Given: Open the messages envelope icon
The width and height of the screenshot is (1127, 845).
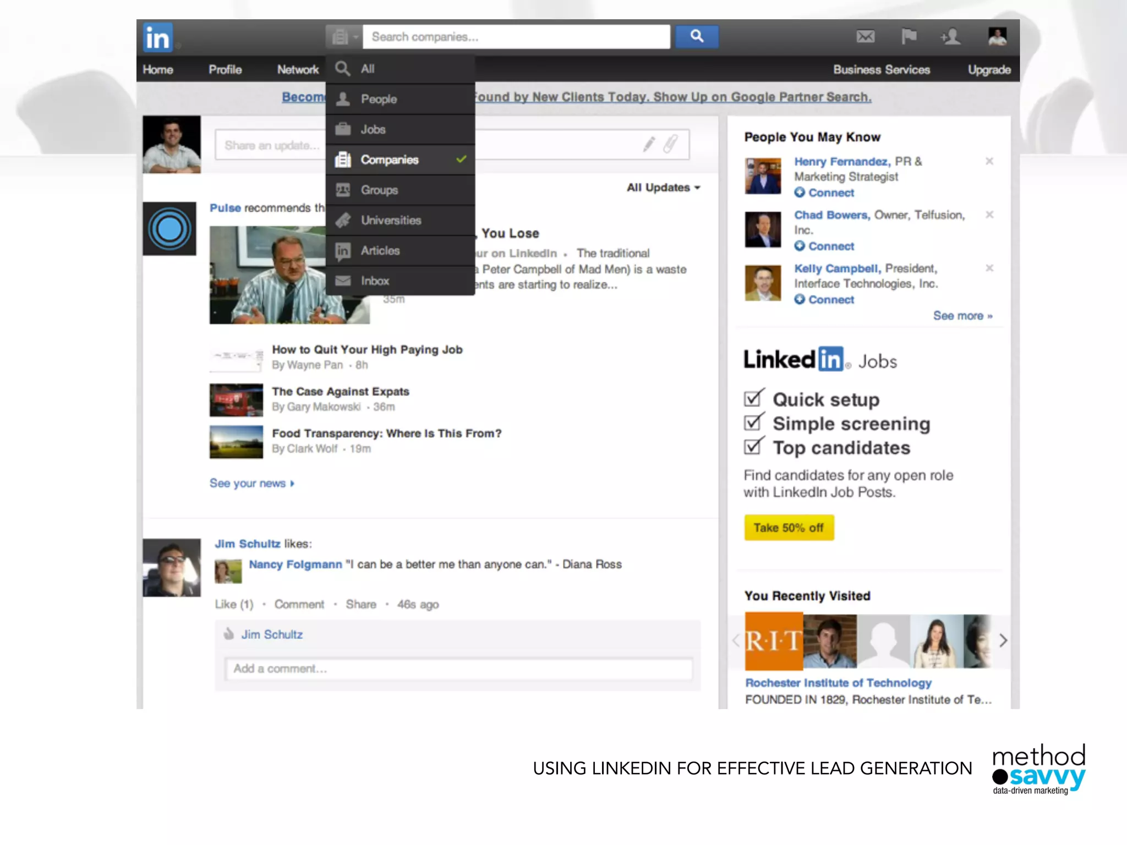Looking at the screenshot, I should pyautogui.click(x=866, y=37).
